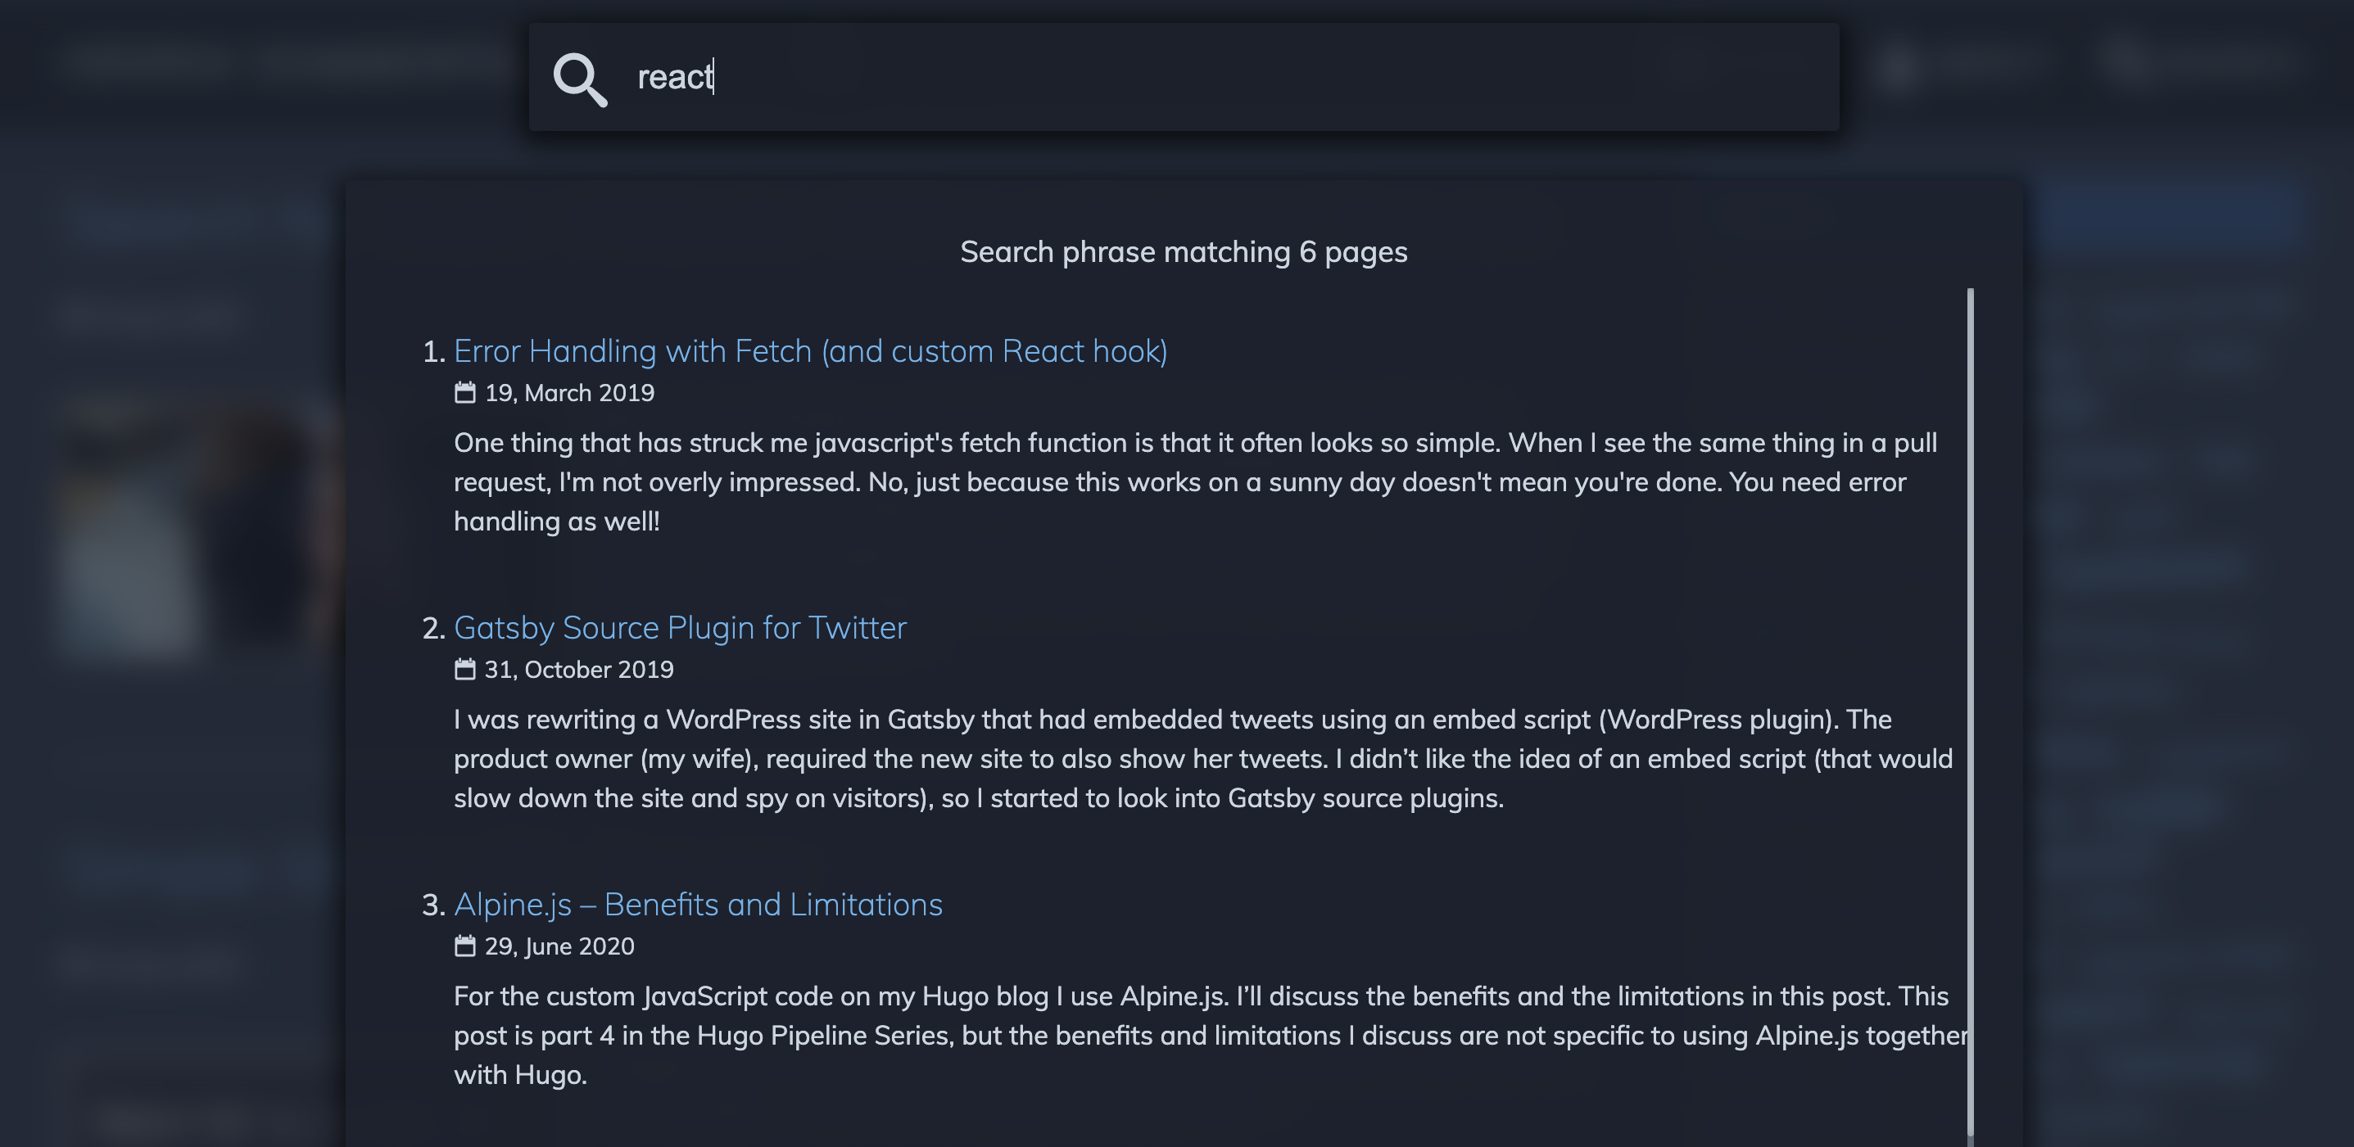Open "Error Handling with Fetch" search result
This screenshot has height=1147, width=2354.
point(811,351)
